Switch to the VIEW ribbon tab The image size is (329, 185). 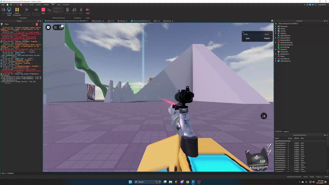click(x=59, y=5)
